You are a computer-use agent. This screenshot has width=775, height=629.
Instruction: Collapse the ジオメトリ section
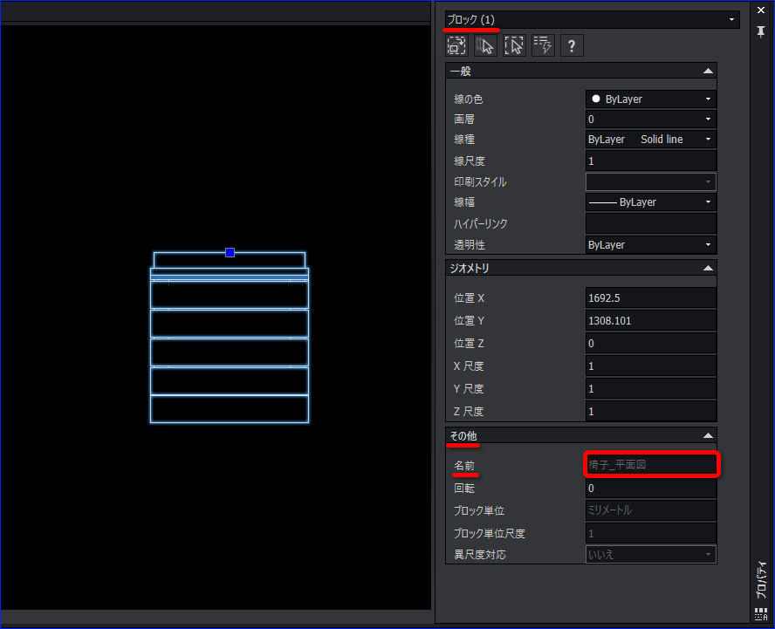coord(708,268)
